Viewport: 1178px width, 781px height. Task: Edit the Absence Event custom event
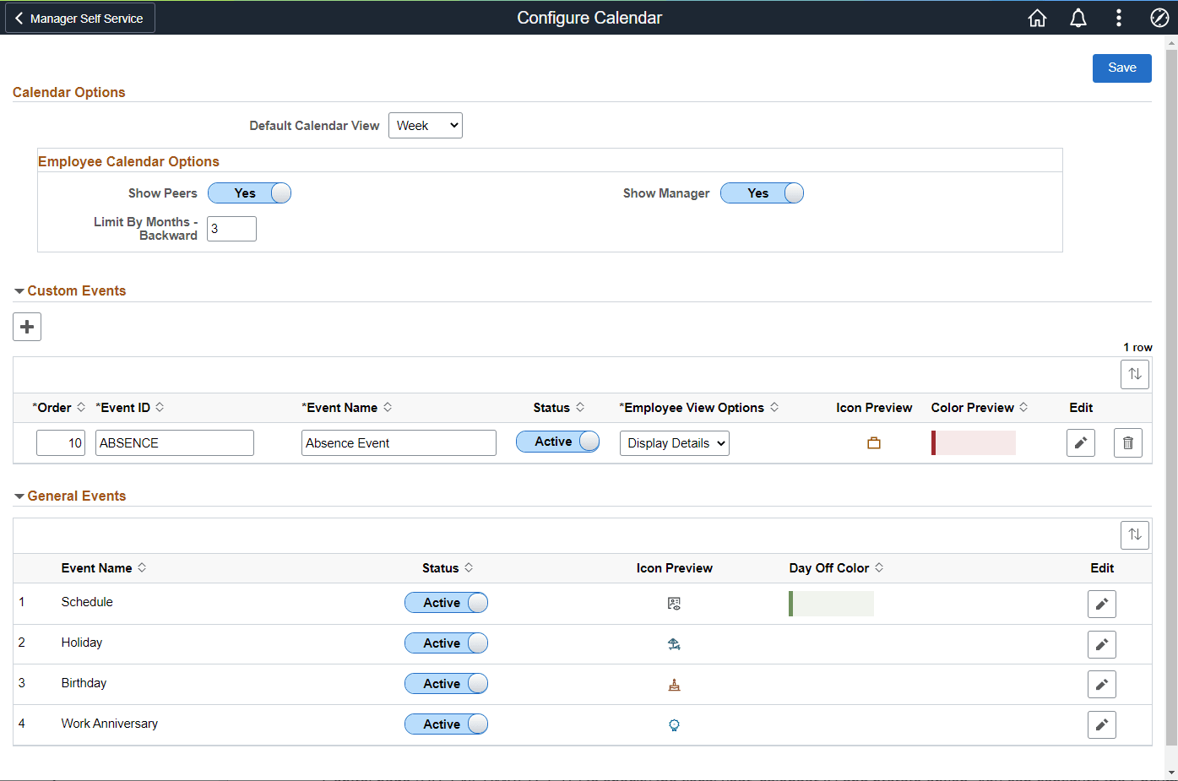[1081, 442]
